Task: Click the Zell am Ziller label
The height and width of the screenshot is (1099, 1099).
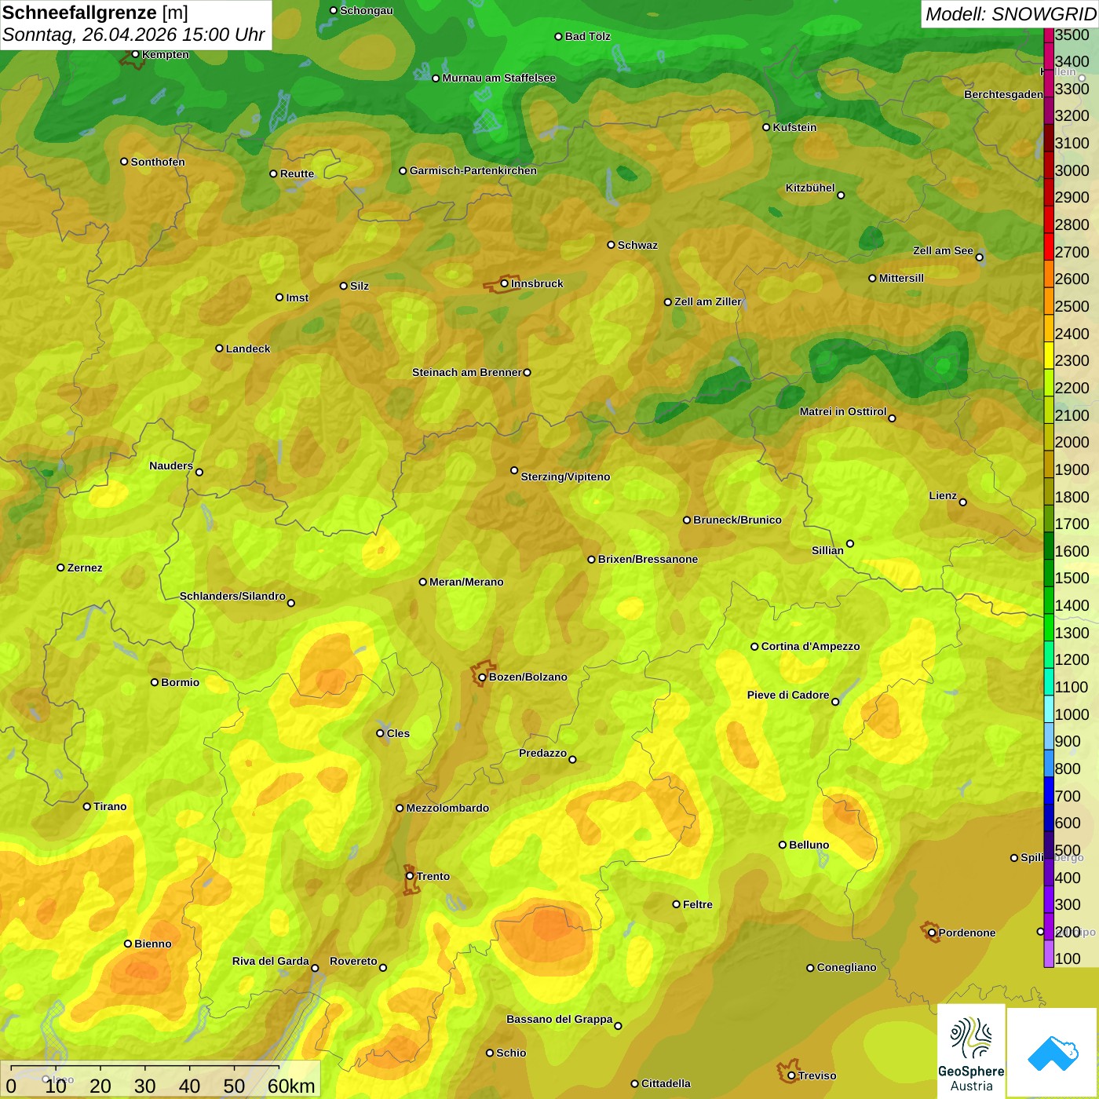Action: coord(708,301)
